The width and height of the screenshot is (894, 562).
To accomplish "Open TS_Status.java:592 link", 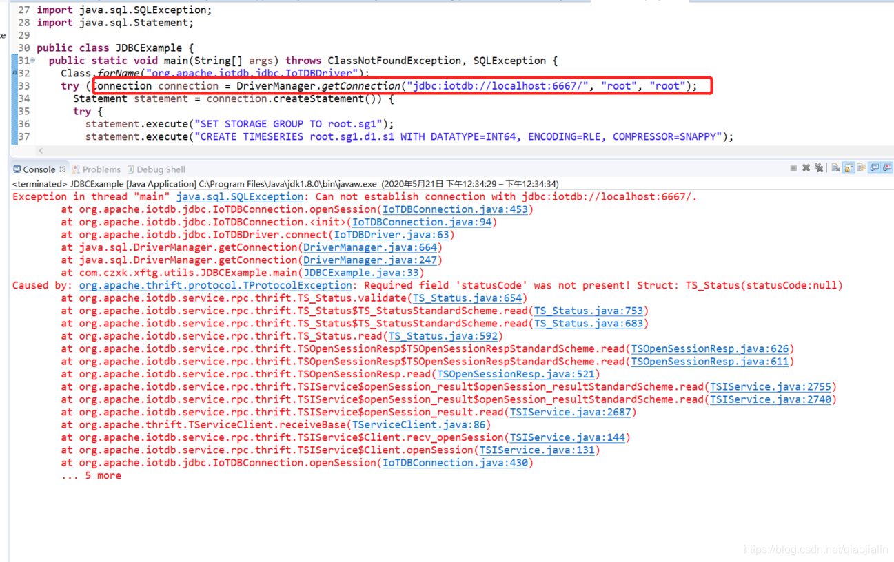I will pos(443,336).
